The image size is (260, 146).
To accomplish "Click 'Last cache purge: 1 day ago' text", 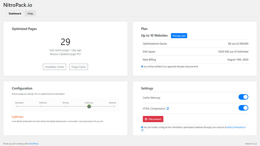I will pos(66,50).
